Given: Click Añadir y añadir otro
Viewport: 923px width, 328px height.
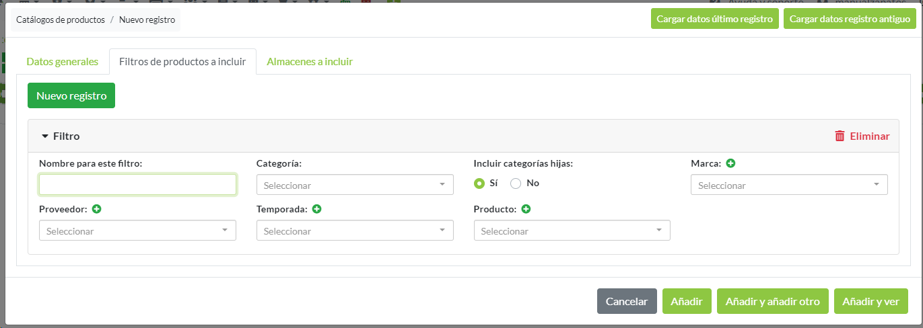Looking at the screenshot, I should (772, 302).
